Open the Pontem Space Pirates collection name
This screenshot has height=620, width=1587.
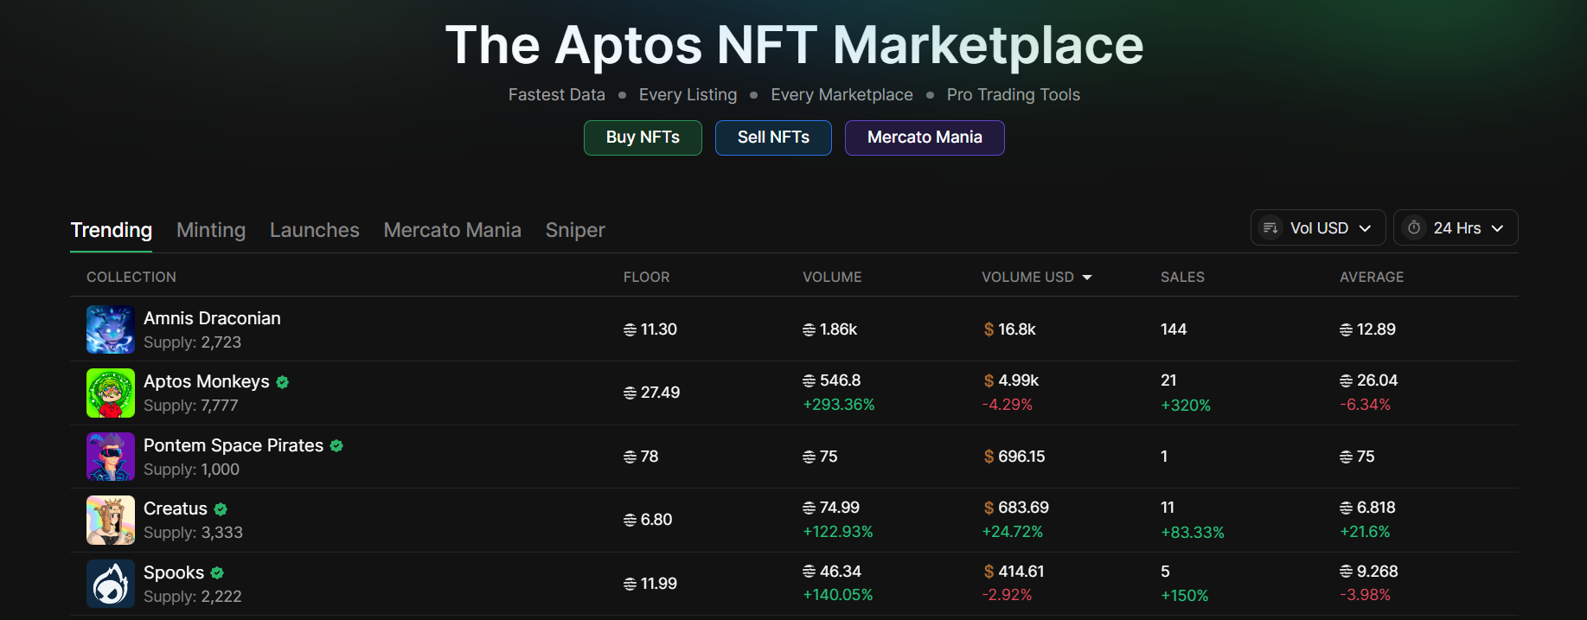click(234, 445)
